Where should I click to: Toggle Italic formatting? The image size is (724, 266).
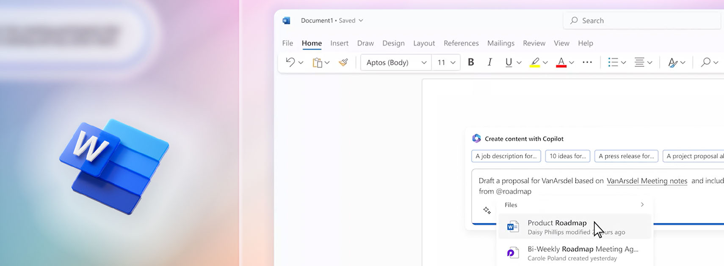(490, 62)
